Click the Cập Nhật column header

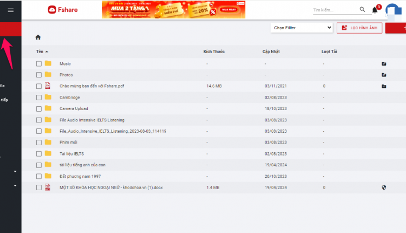click(271, 51)
